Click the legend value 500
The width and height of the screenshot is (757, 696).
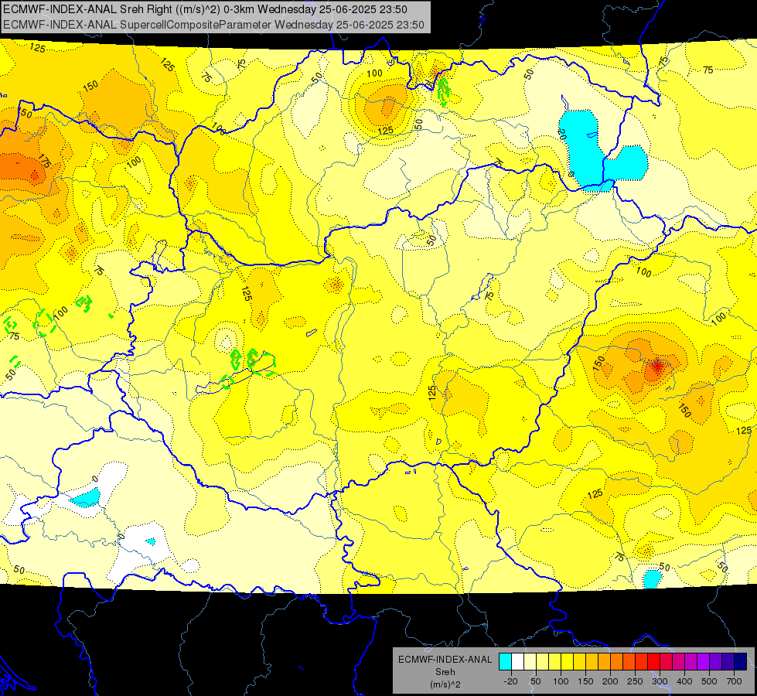point(709,681)
